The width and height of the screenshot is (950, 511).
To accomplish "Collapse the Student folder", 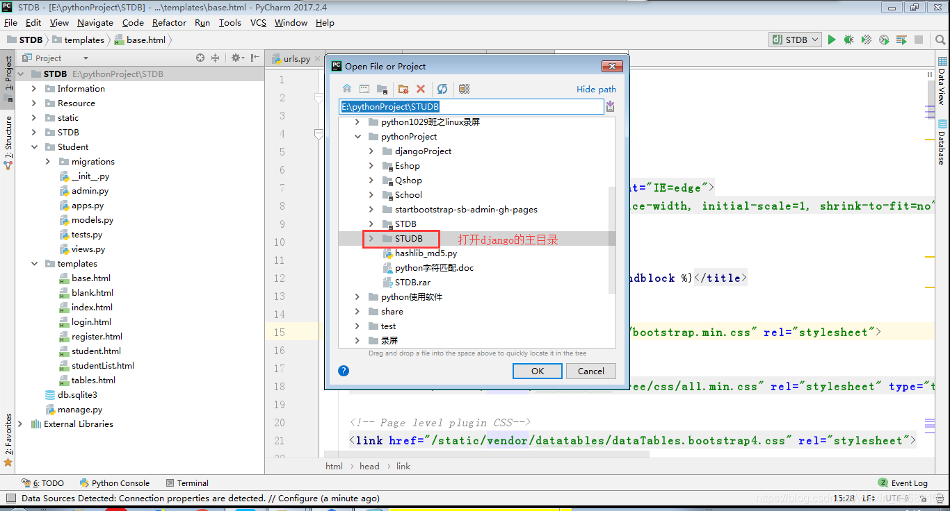I will tap(34, 147).
